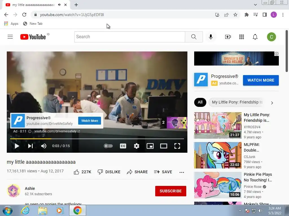
Task: Select the All filter chip
Action: point(200,102)
